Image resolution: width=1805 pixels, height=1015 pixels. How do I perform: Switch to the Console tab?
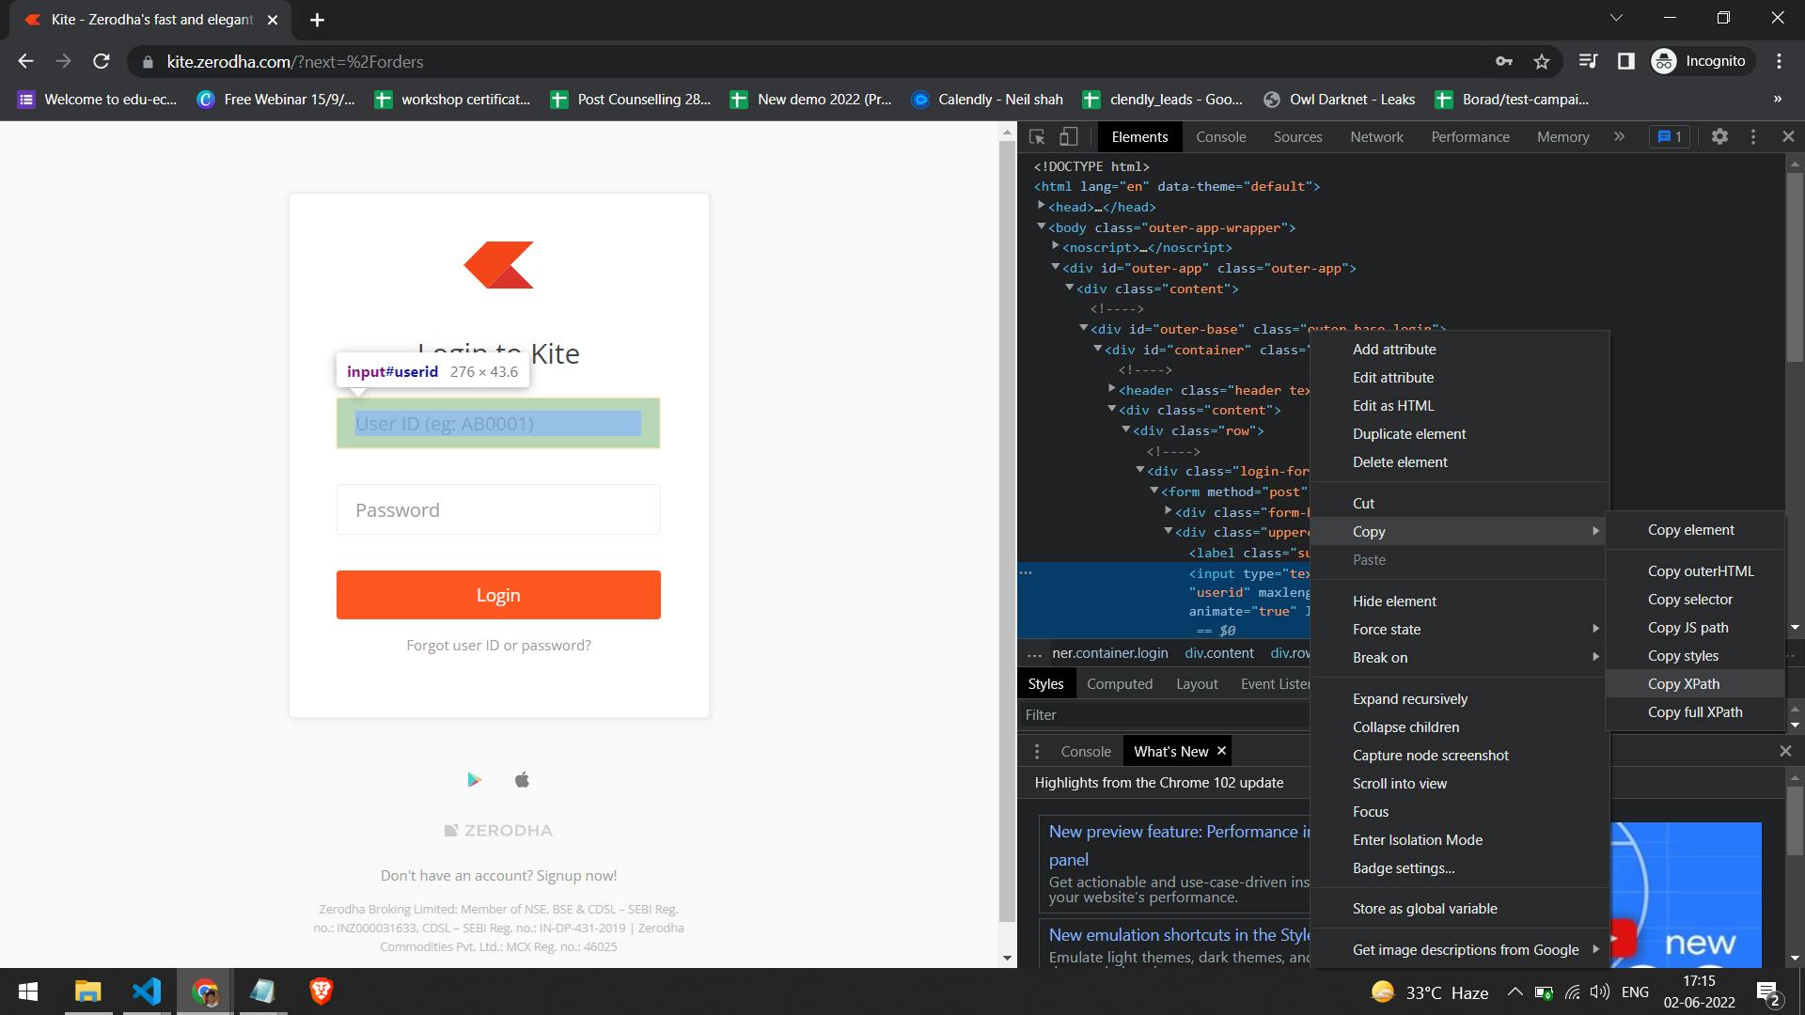click(x=1220, y=136)
